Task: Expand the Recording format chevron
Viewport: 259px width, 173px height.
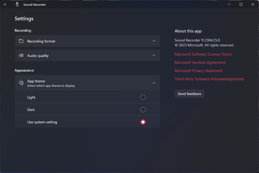Action: pyautogui.click(x=154, y=41)
